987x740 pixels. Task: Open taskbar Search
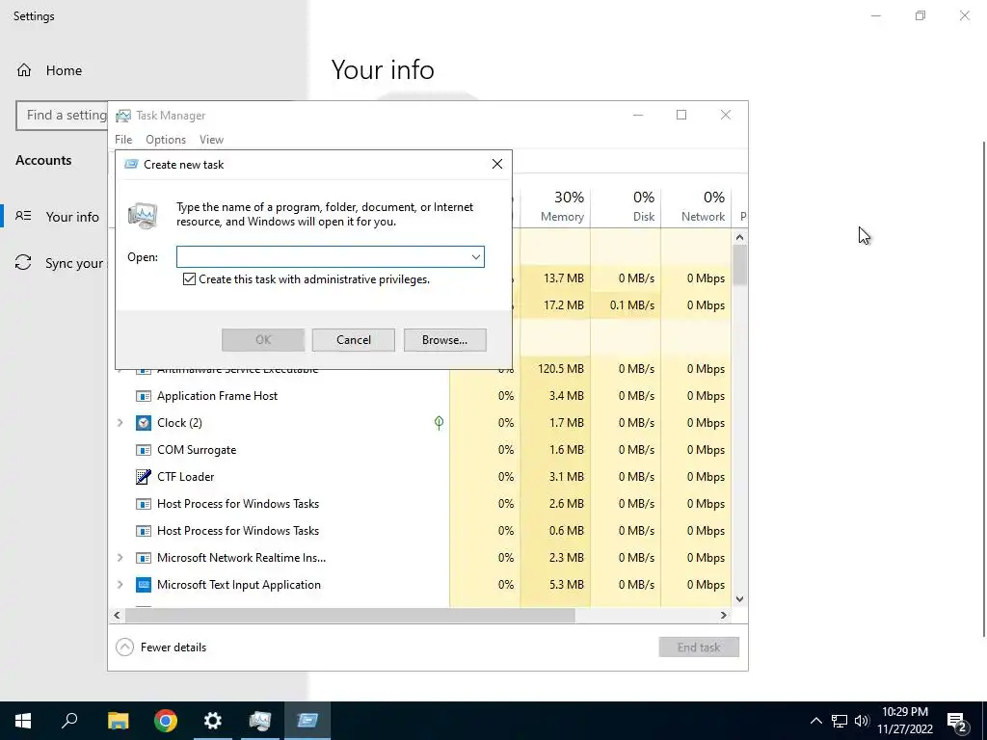click(x=69, y=721)
